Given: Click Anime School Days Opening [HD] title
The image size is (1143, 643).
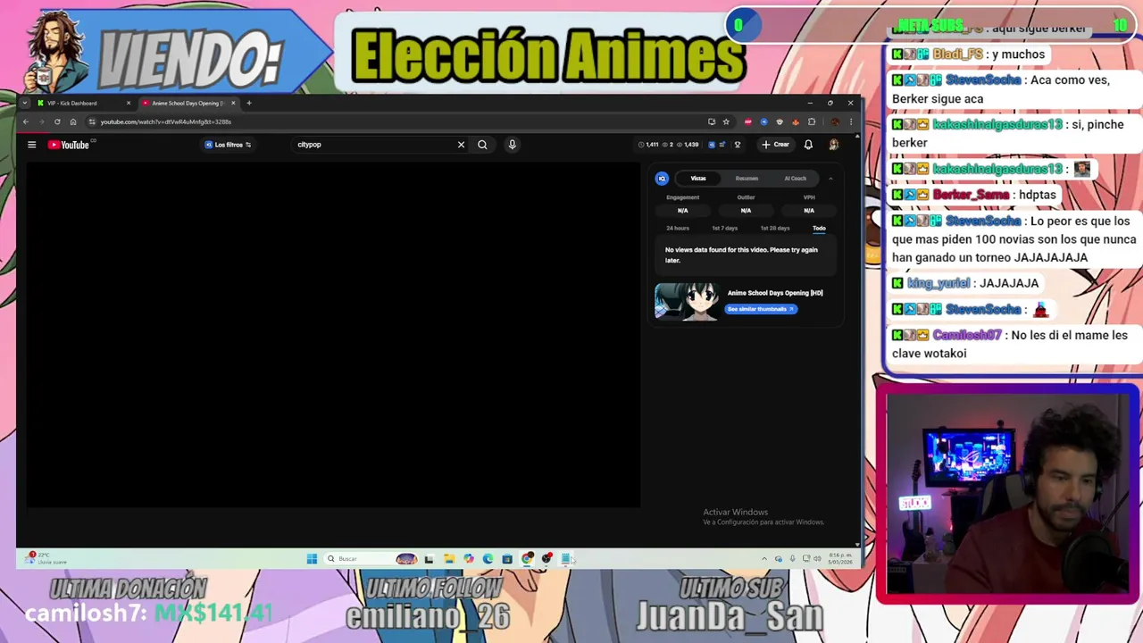Looking at the screenshot, I should point(775,293).
